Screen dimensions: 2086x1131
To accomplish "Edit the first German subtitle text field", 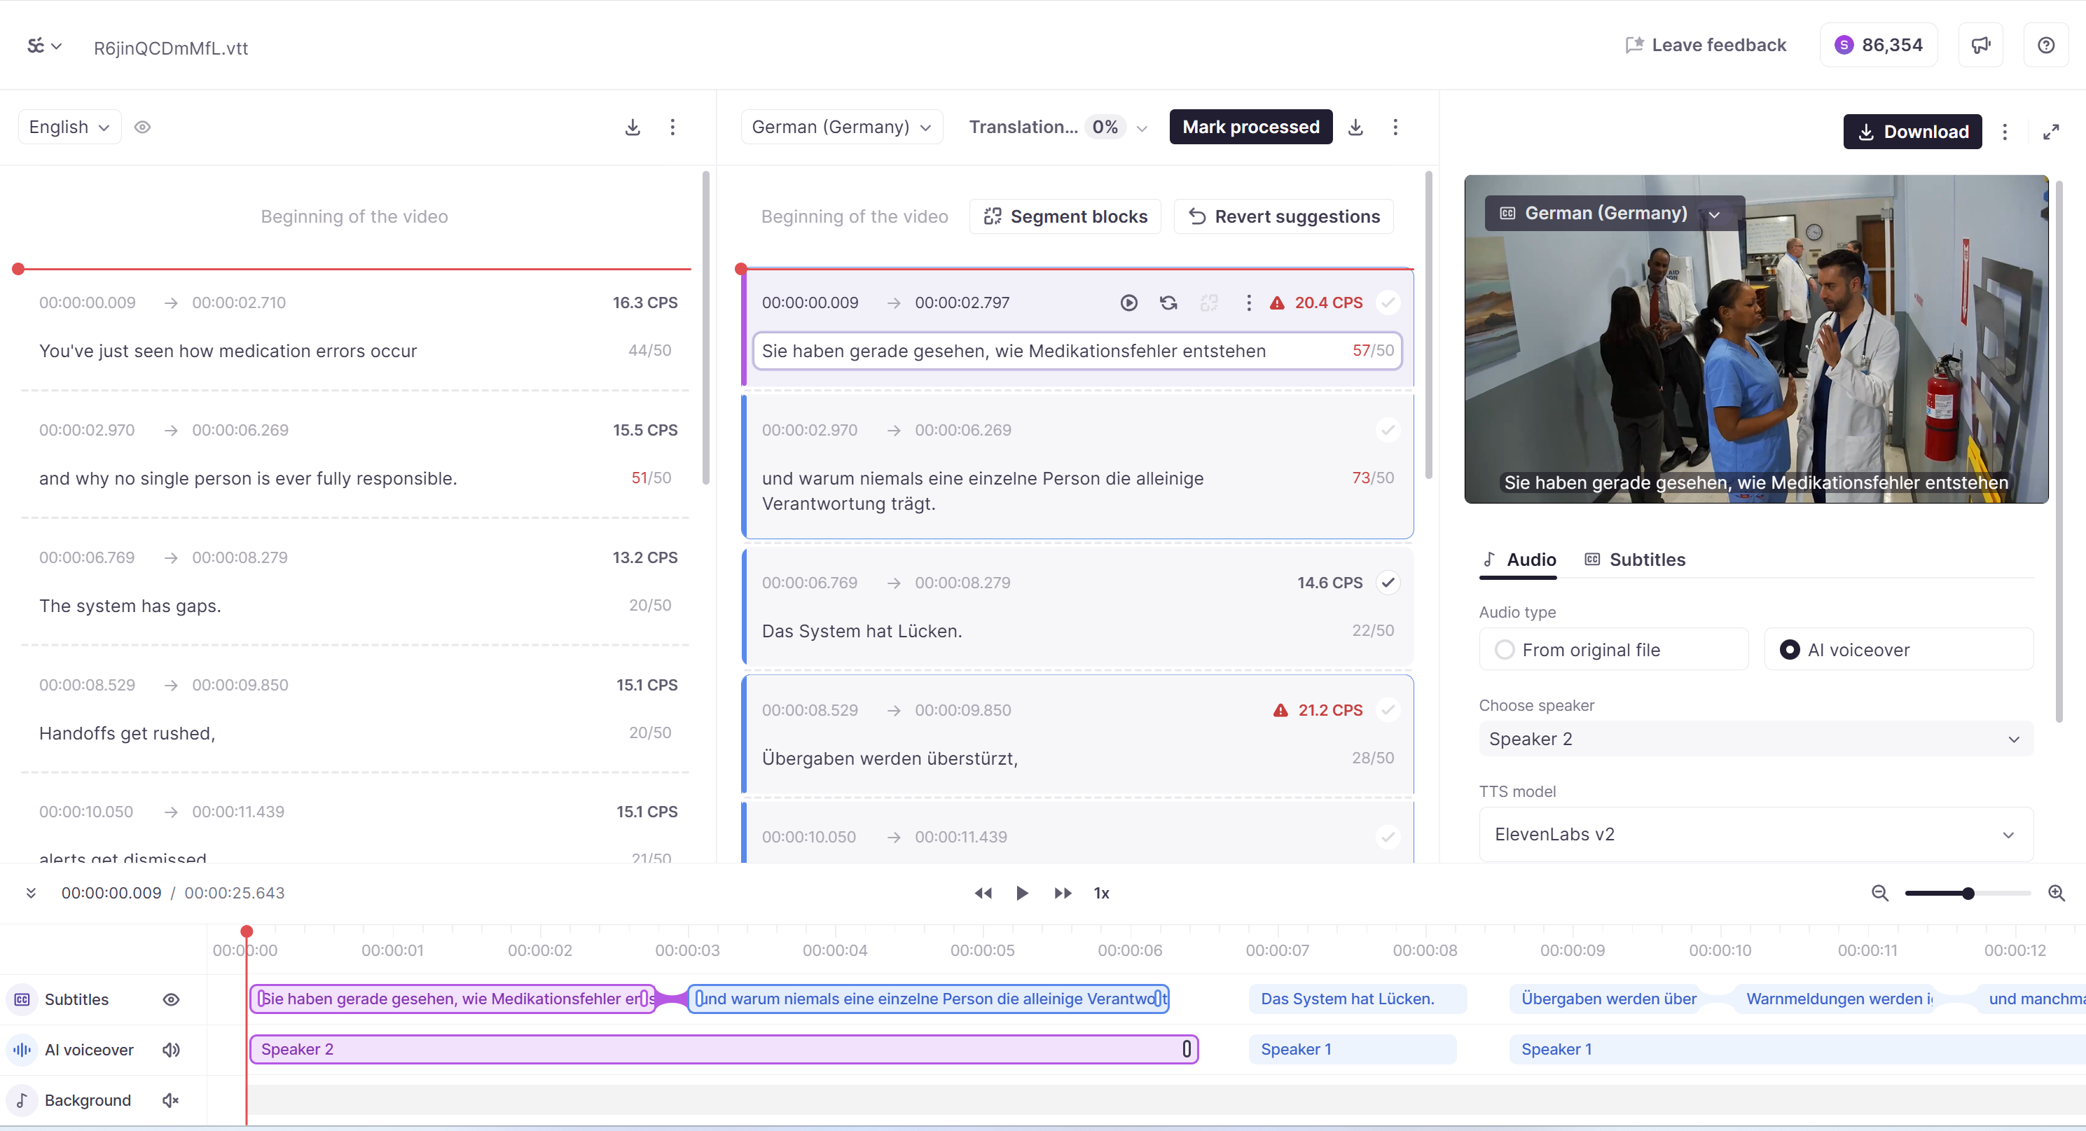I will click(1077, 351).
